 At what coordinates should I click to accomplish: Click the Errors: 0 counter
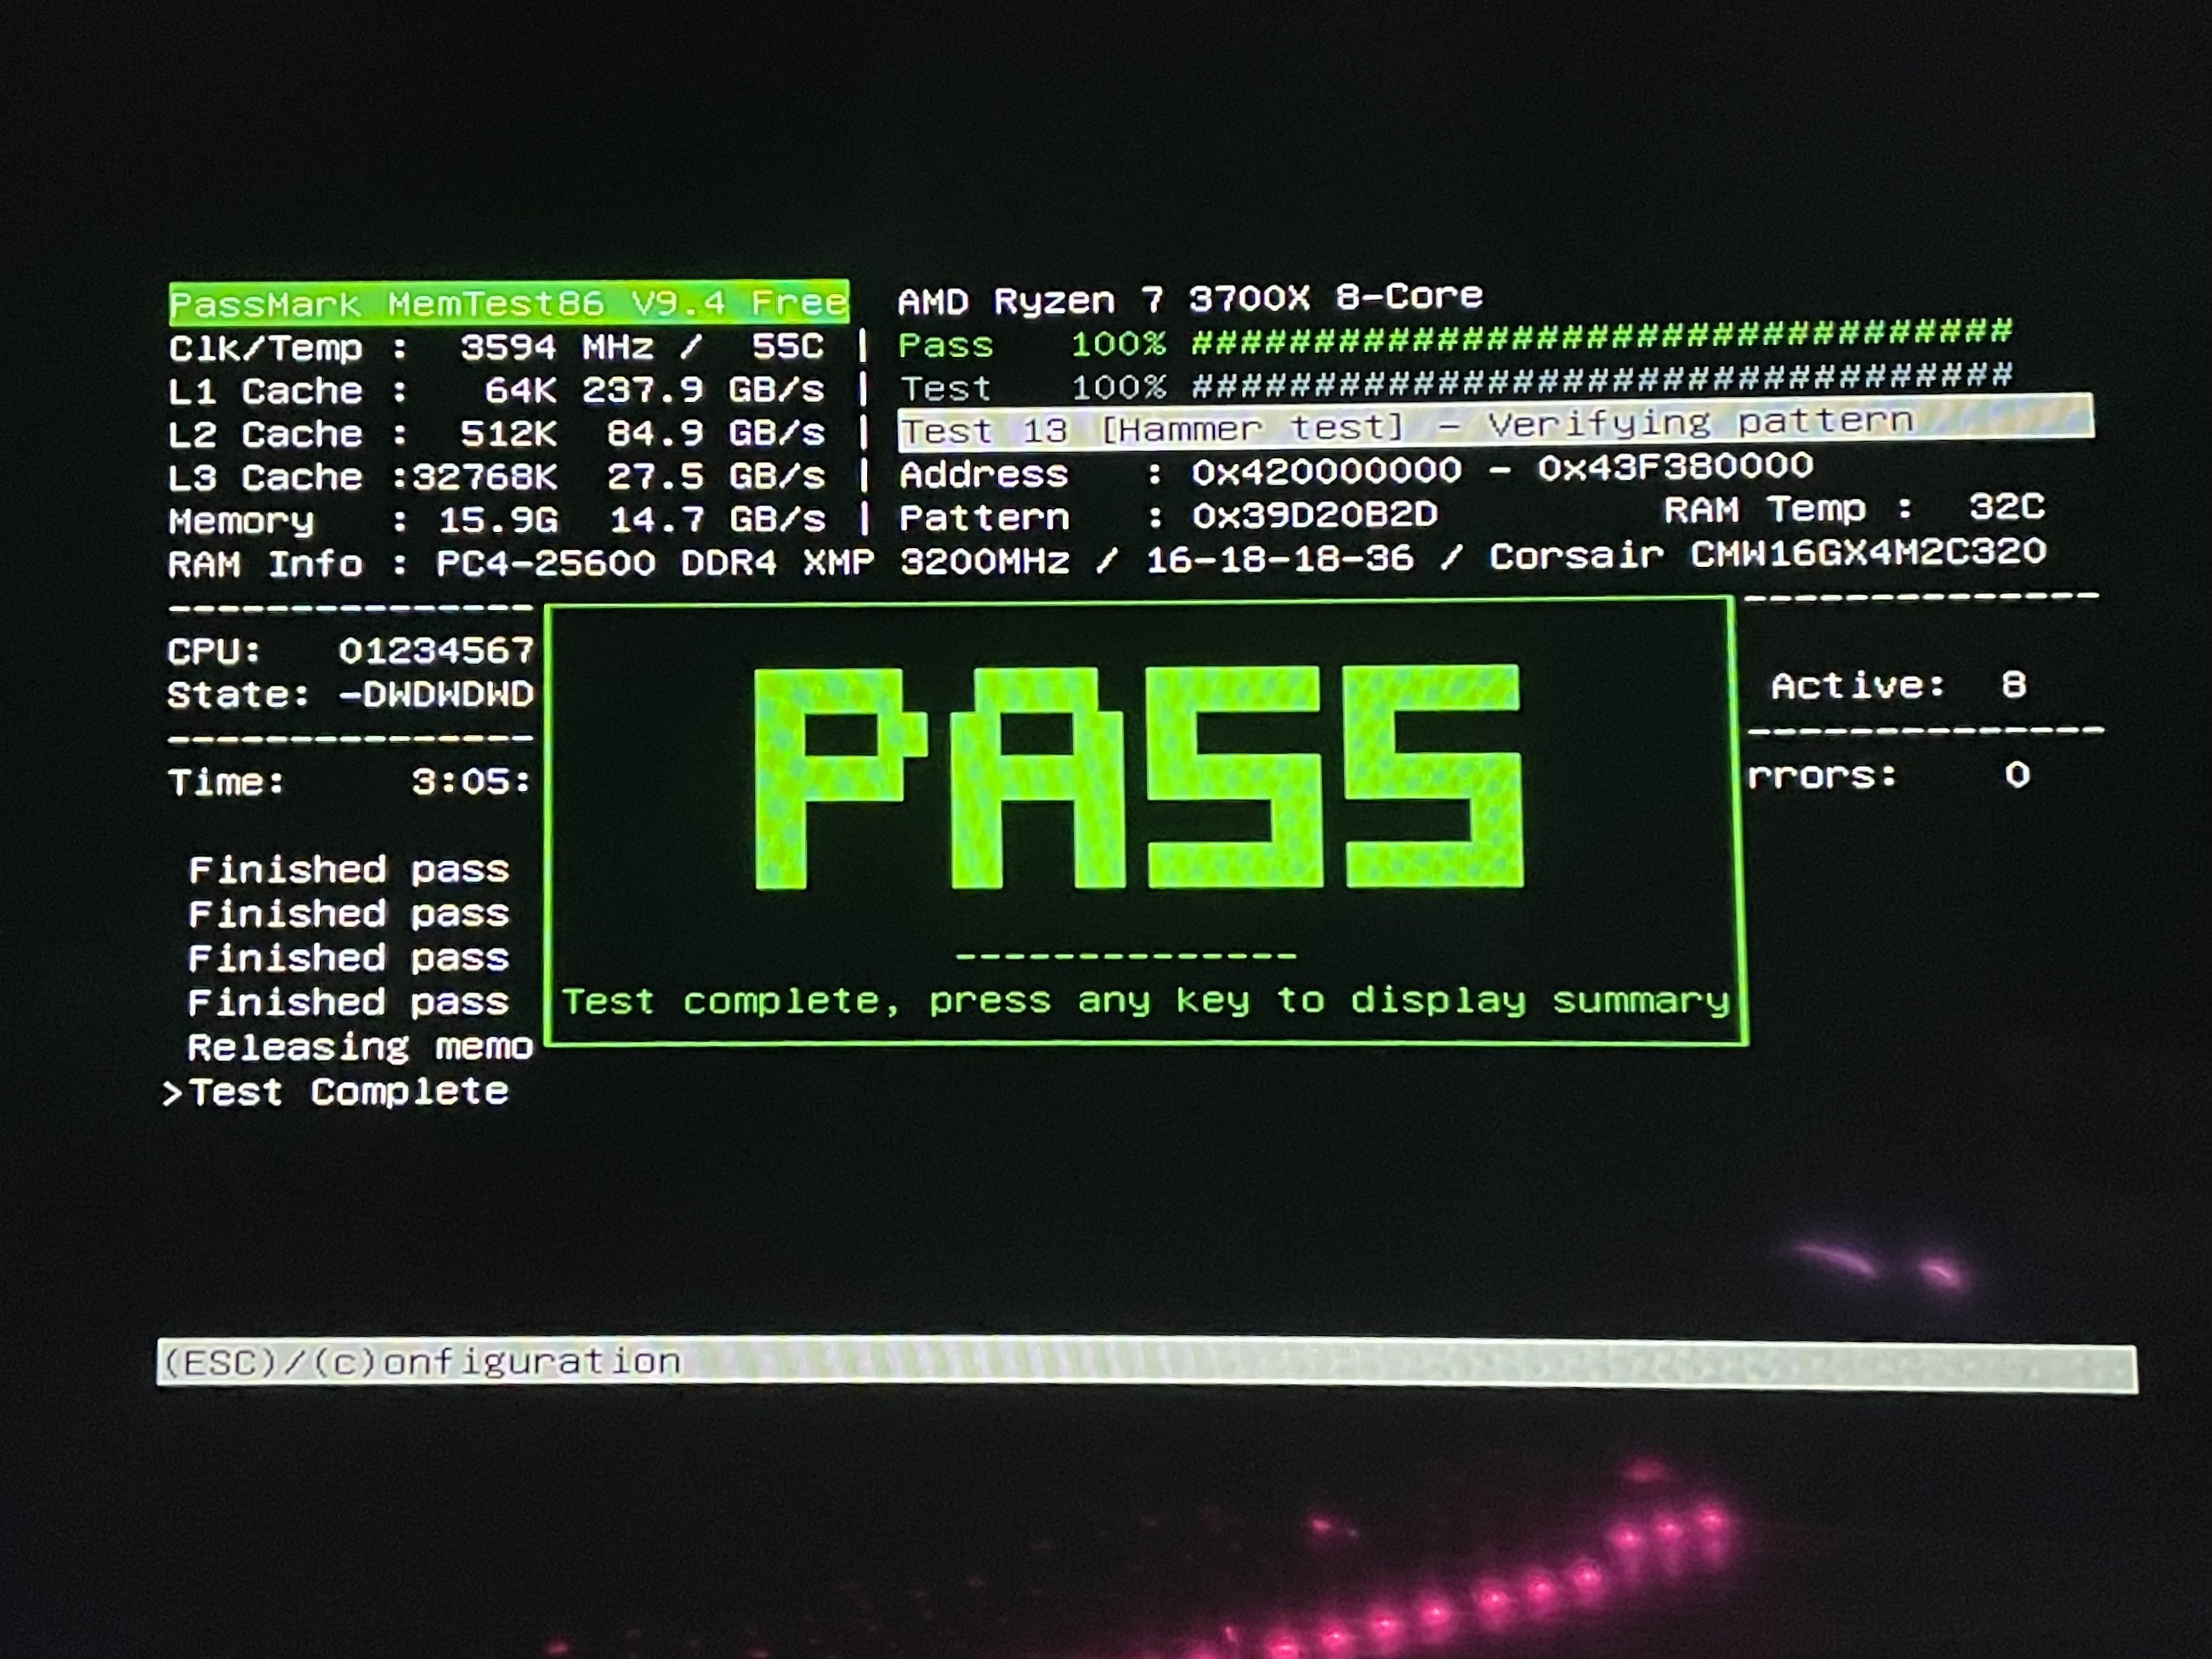(1888, 776)
